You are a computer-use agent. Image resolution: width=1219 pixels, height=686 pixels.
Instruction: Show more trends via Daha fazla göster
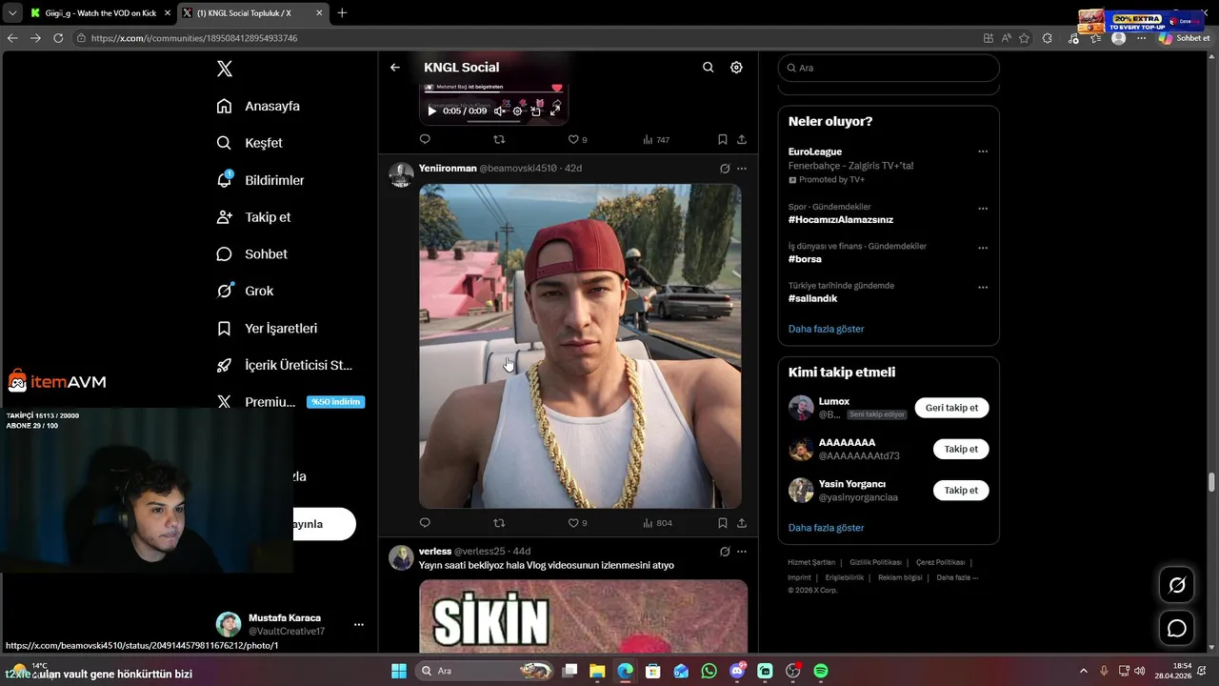point(827,329)
